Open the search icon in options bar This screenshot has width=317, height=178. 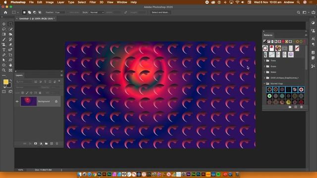[x=298, y=12]
